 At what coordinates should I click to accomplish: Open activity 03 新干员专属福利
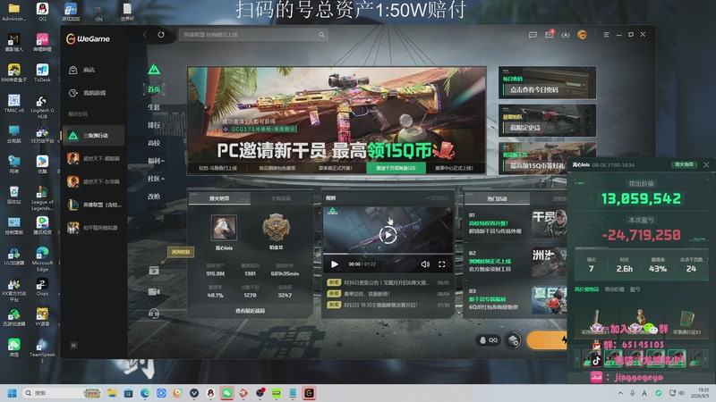point(516,299)
